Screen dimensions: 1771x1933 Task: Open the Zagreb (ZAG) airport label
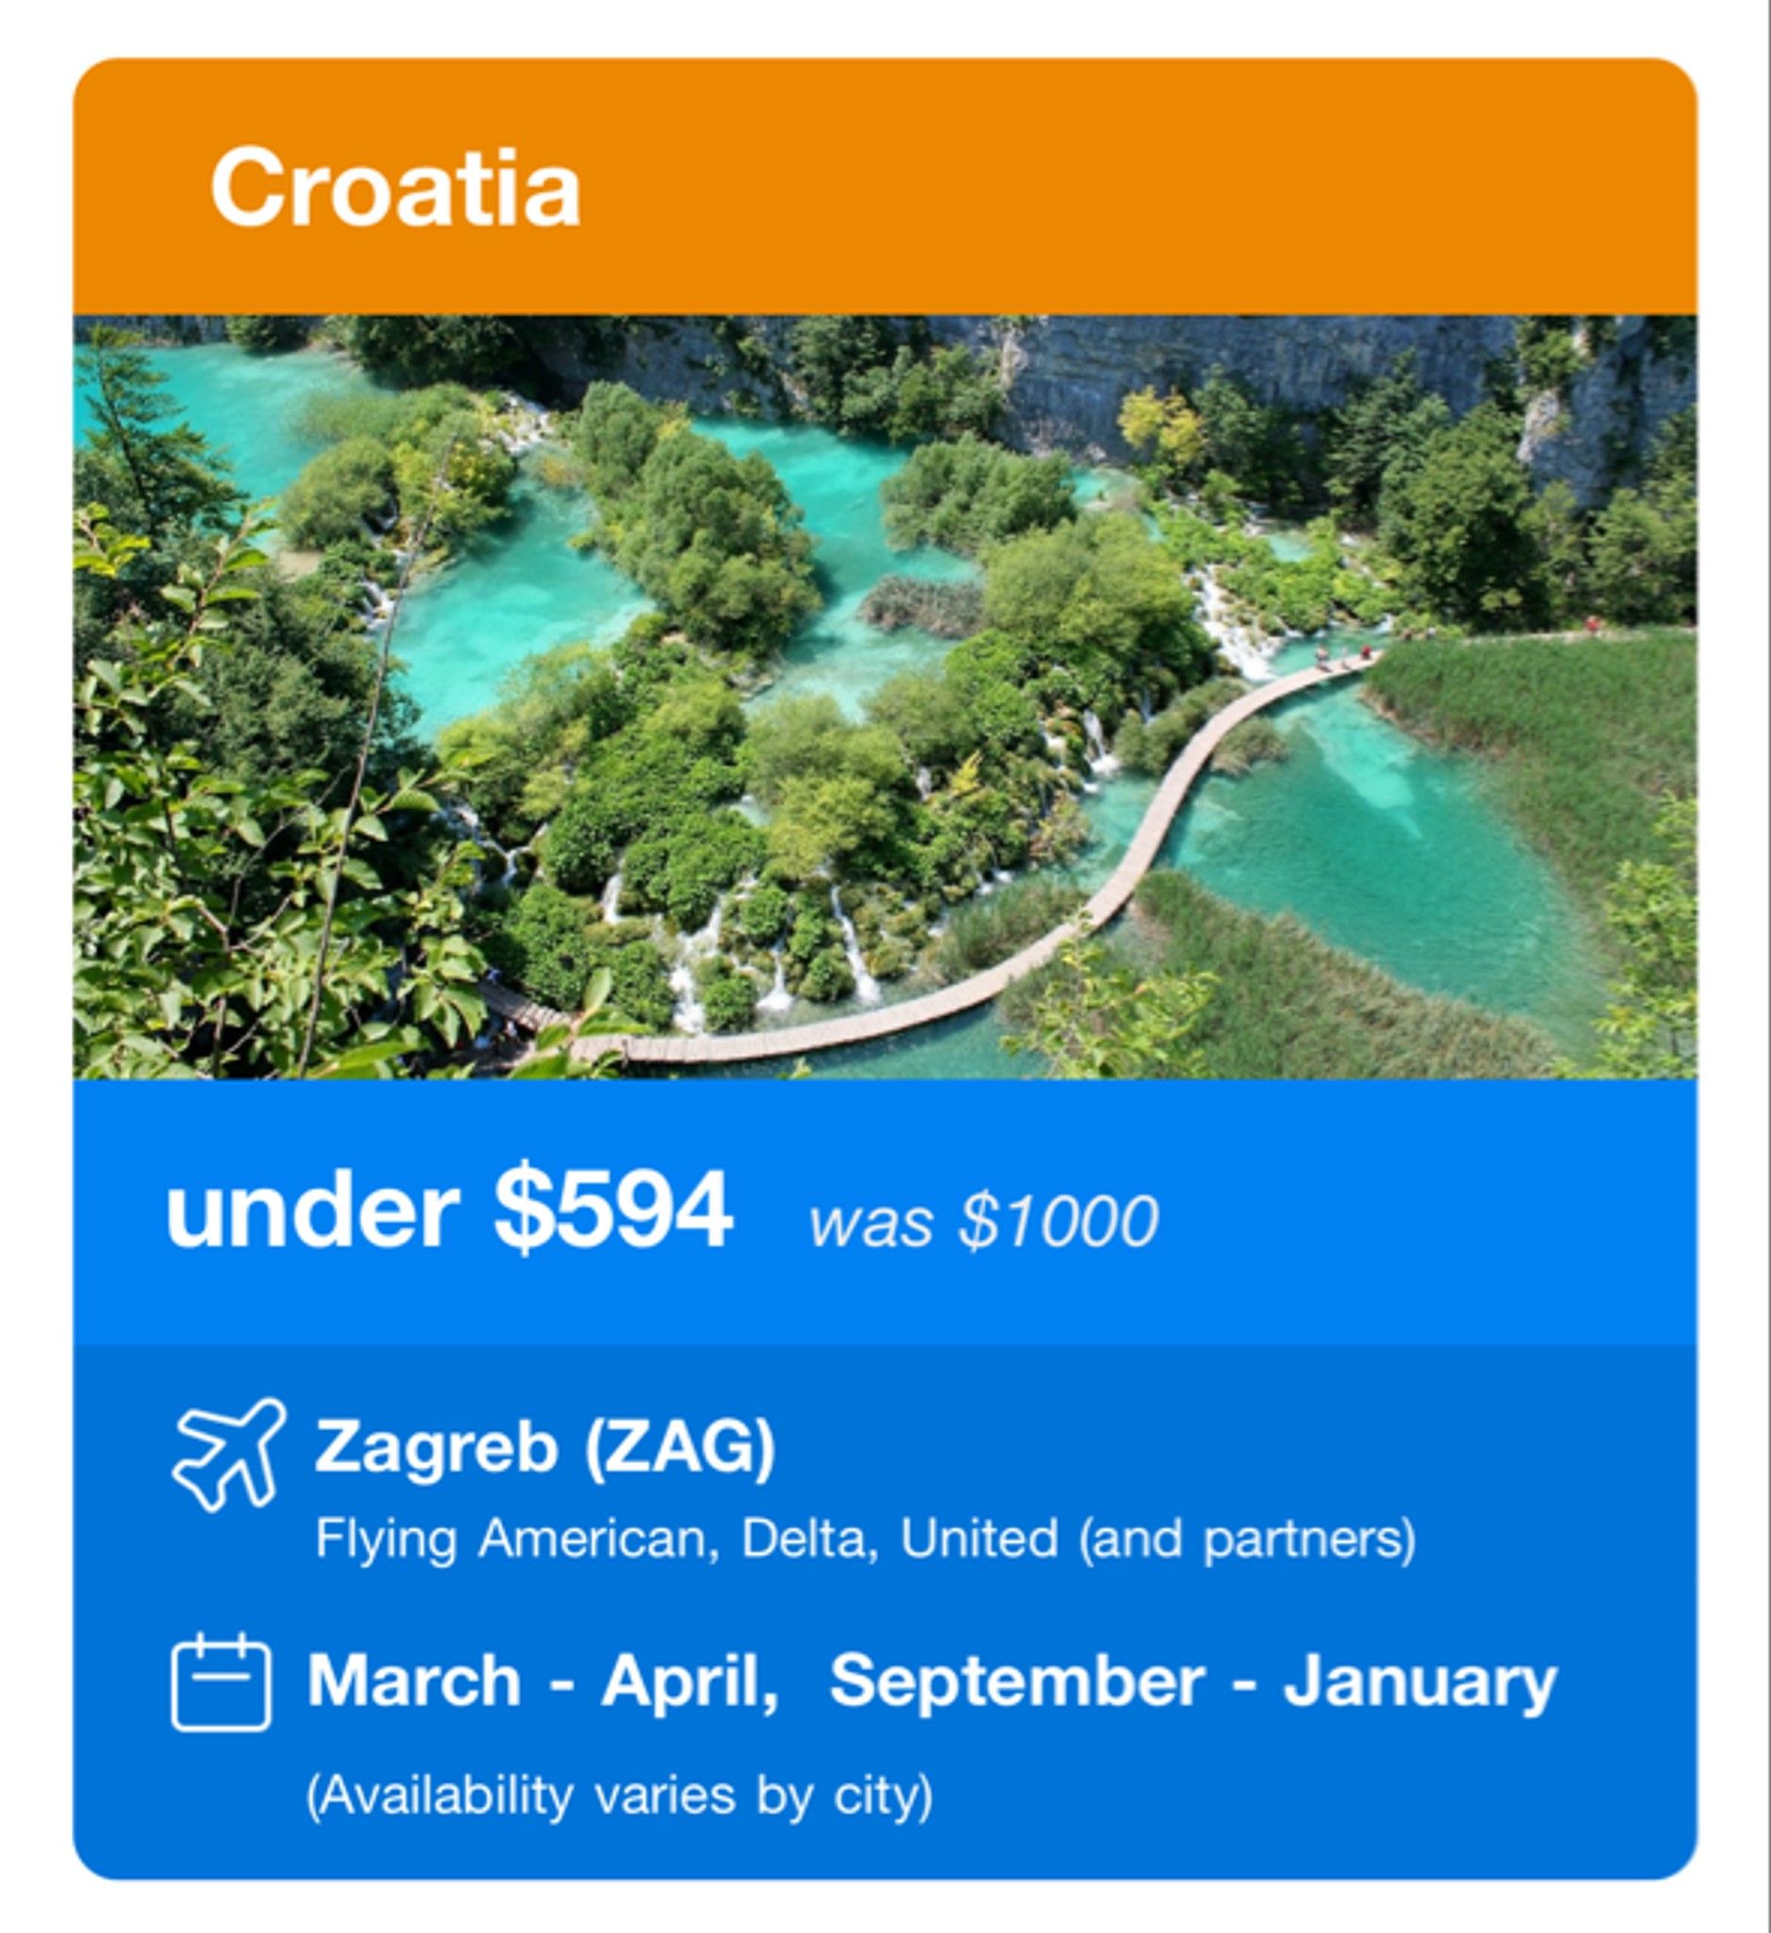(545, 1447)
